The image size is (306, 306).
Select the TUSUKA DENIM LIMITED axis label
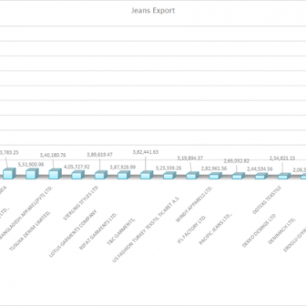[30, 231]
